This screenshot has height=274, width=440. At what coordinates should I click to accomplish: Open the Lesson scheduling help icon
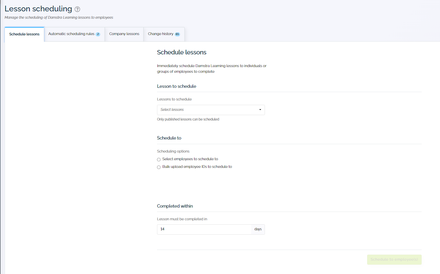(x=78, y=9)
